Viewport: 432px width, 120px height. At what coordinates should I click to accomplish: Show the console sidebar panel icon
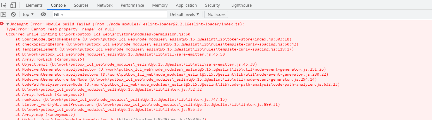tap(3, 14)
